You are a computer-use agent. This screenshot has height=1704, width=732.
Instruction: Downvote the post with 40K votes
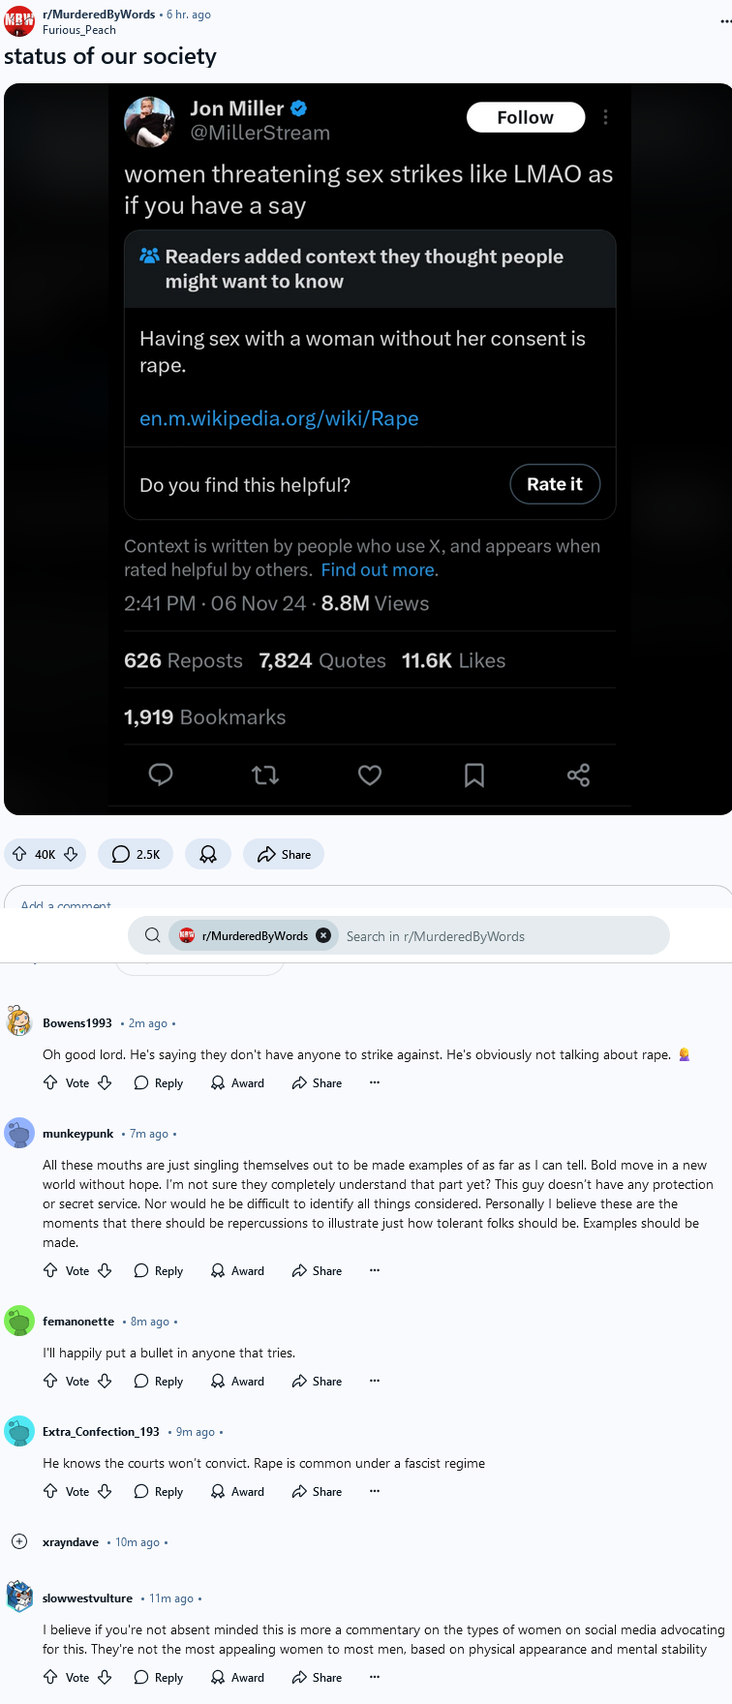71,854
